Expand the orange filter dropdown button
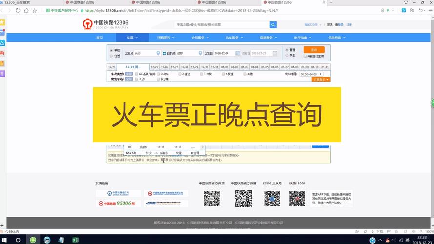Image resolution: width=434 pixels, height=244 pixels. (x=321, y=80)
